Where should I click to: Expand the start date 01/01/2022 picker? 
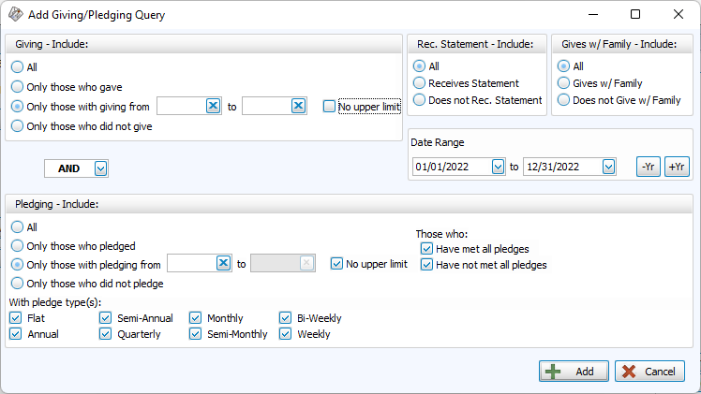click(497, 167)
